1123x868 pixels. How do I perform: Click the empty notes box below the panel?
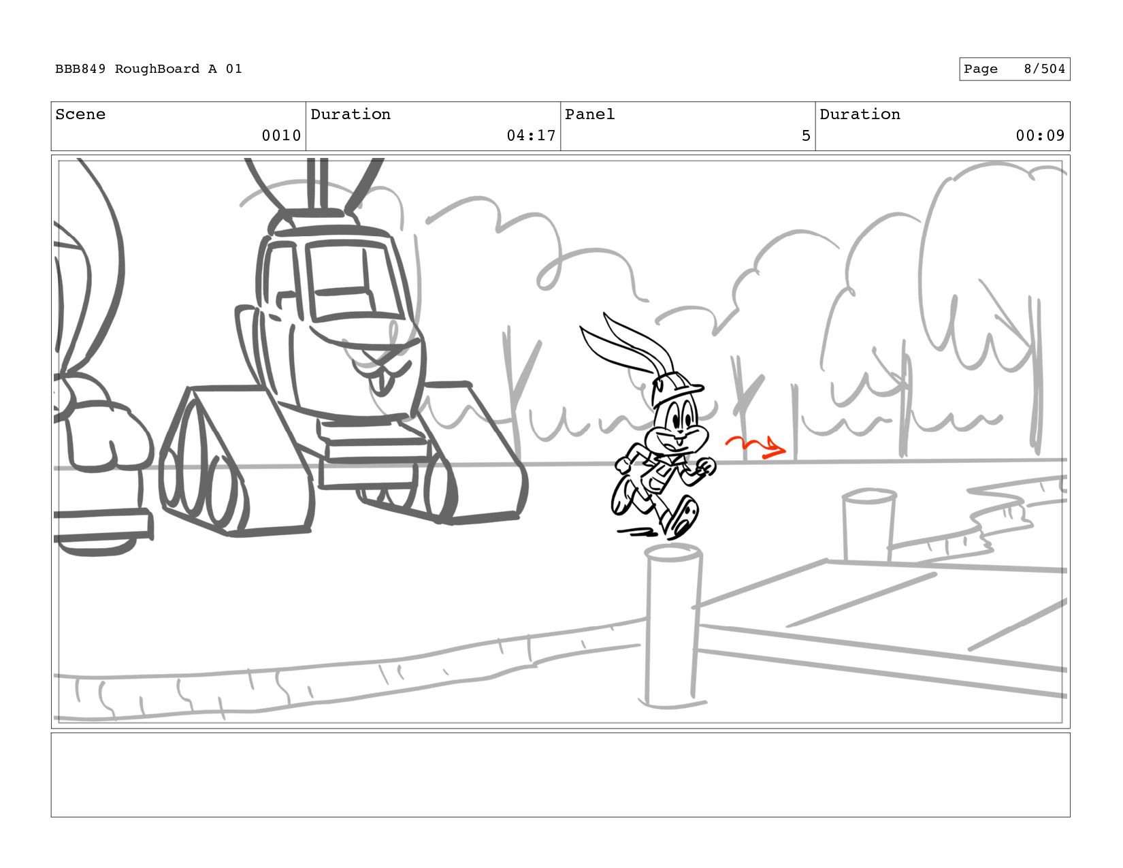coord(560,775)
